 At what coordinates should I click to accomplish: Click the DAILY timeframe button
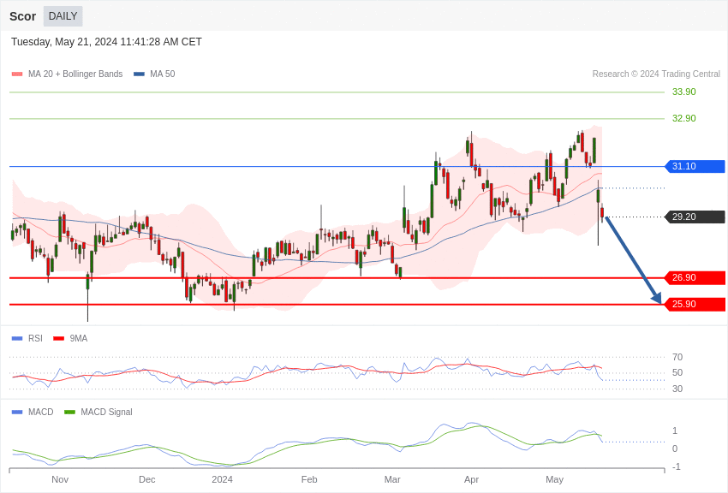[x=63, y=16]
